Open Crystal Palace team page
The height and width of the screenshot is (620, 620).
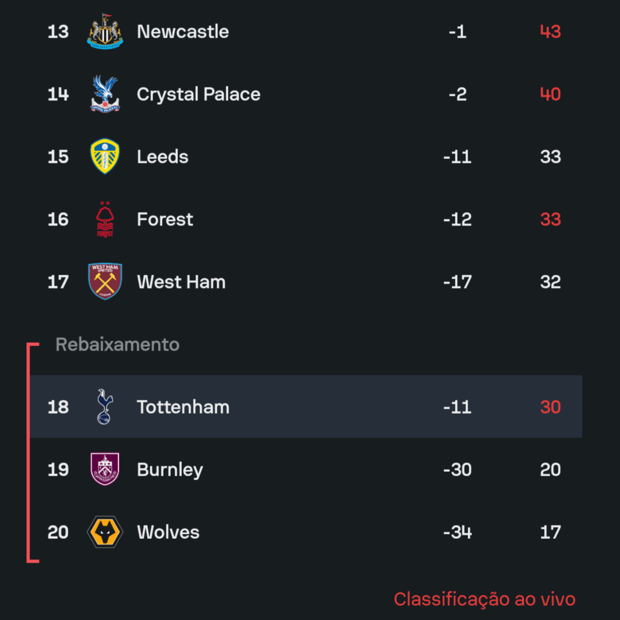199,94
